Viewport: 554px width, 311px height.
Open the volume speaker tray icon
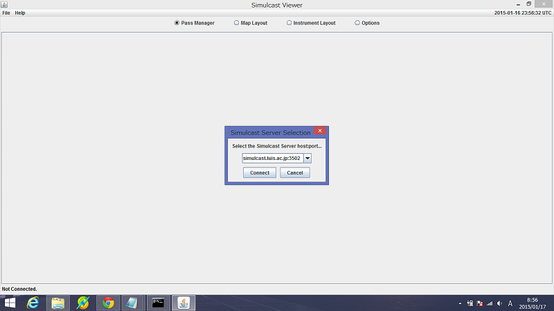[499, 303]
